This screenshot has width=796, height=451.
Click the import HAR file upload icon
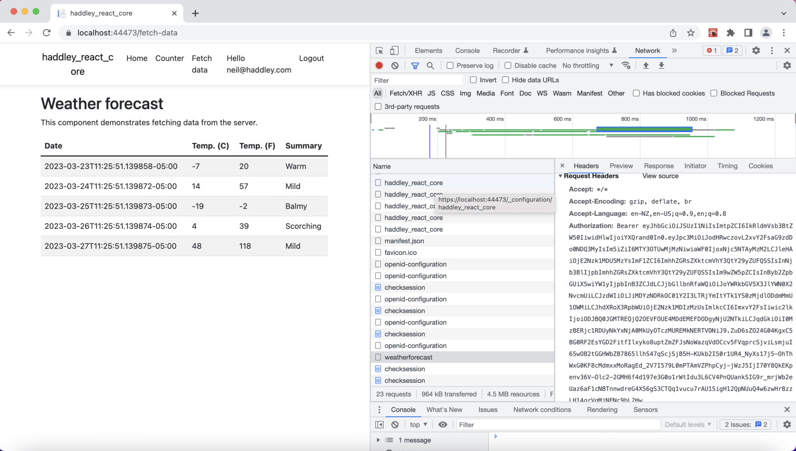pos(646,66)
